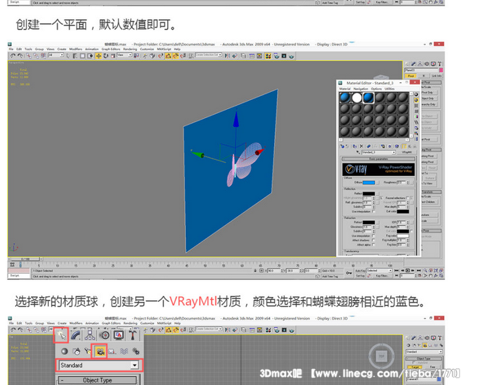This screenshot has height=385, width=480.
Task: Open the Options menu in Material Editor
Action: pos(376,89)
